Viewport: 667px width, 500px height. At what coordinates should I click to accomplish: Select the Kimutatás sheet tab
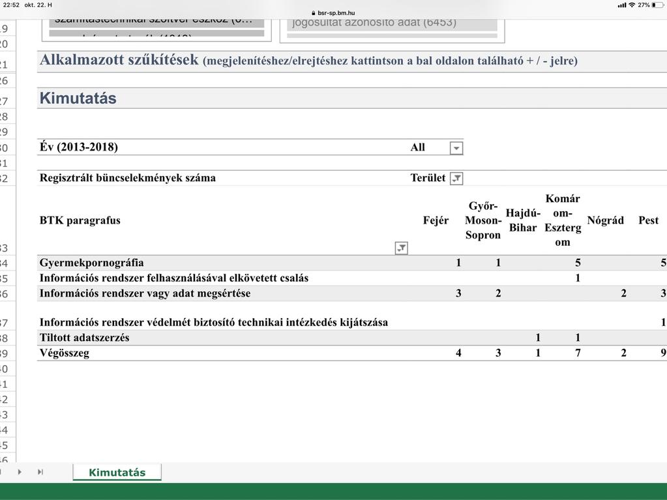[x=117, y=473]
